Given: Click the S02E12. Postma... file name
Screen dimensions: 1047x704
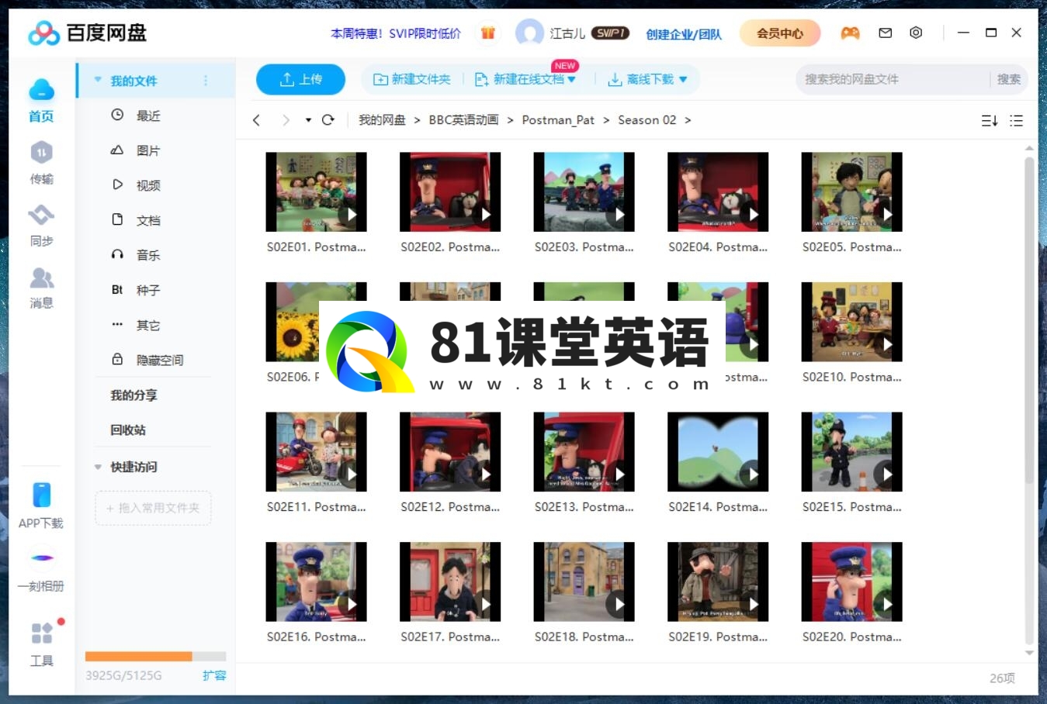Looking at the screenshot, I should (x=450, y=507).
